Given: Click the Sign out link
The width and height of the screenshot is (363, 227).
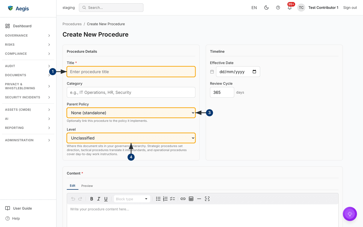Looking at the screenshot, I should [350, 8].
